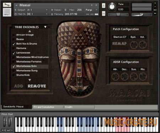Shift keyboard octave up arrow
The width and height of the screenshot is (160, 133).
12,130
